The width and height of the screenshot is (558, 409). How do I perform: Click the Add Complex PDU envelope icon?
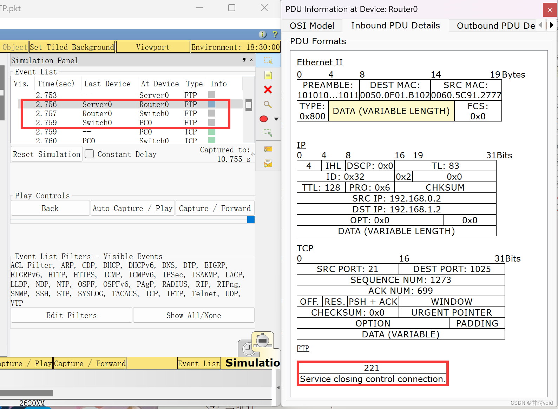tap(268, 163)
